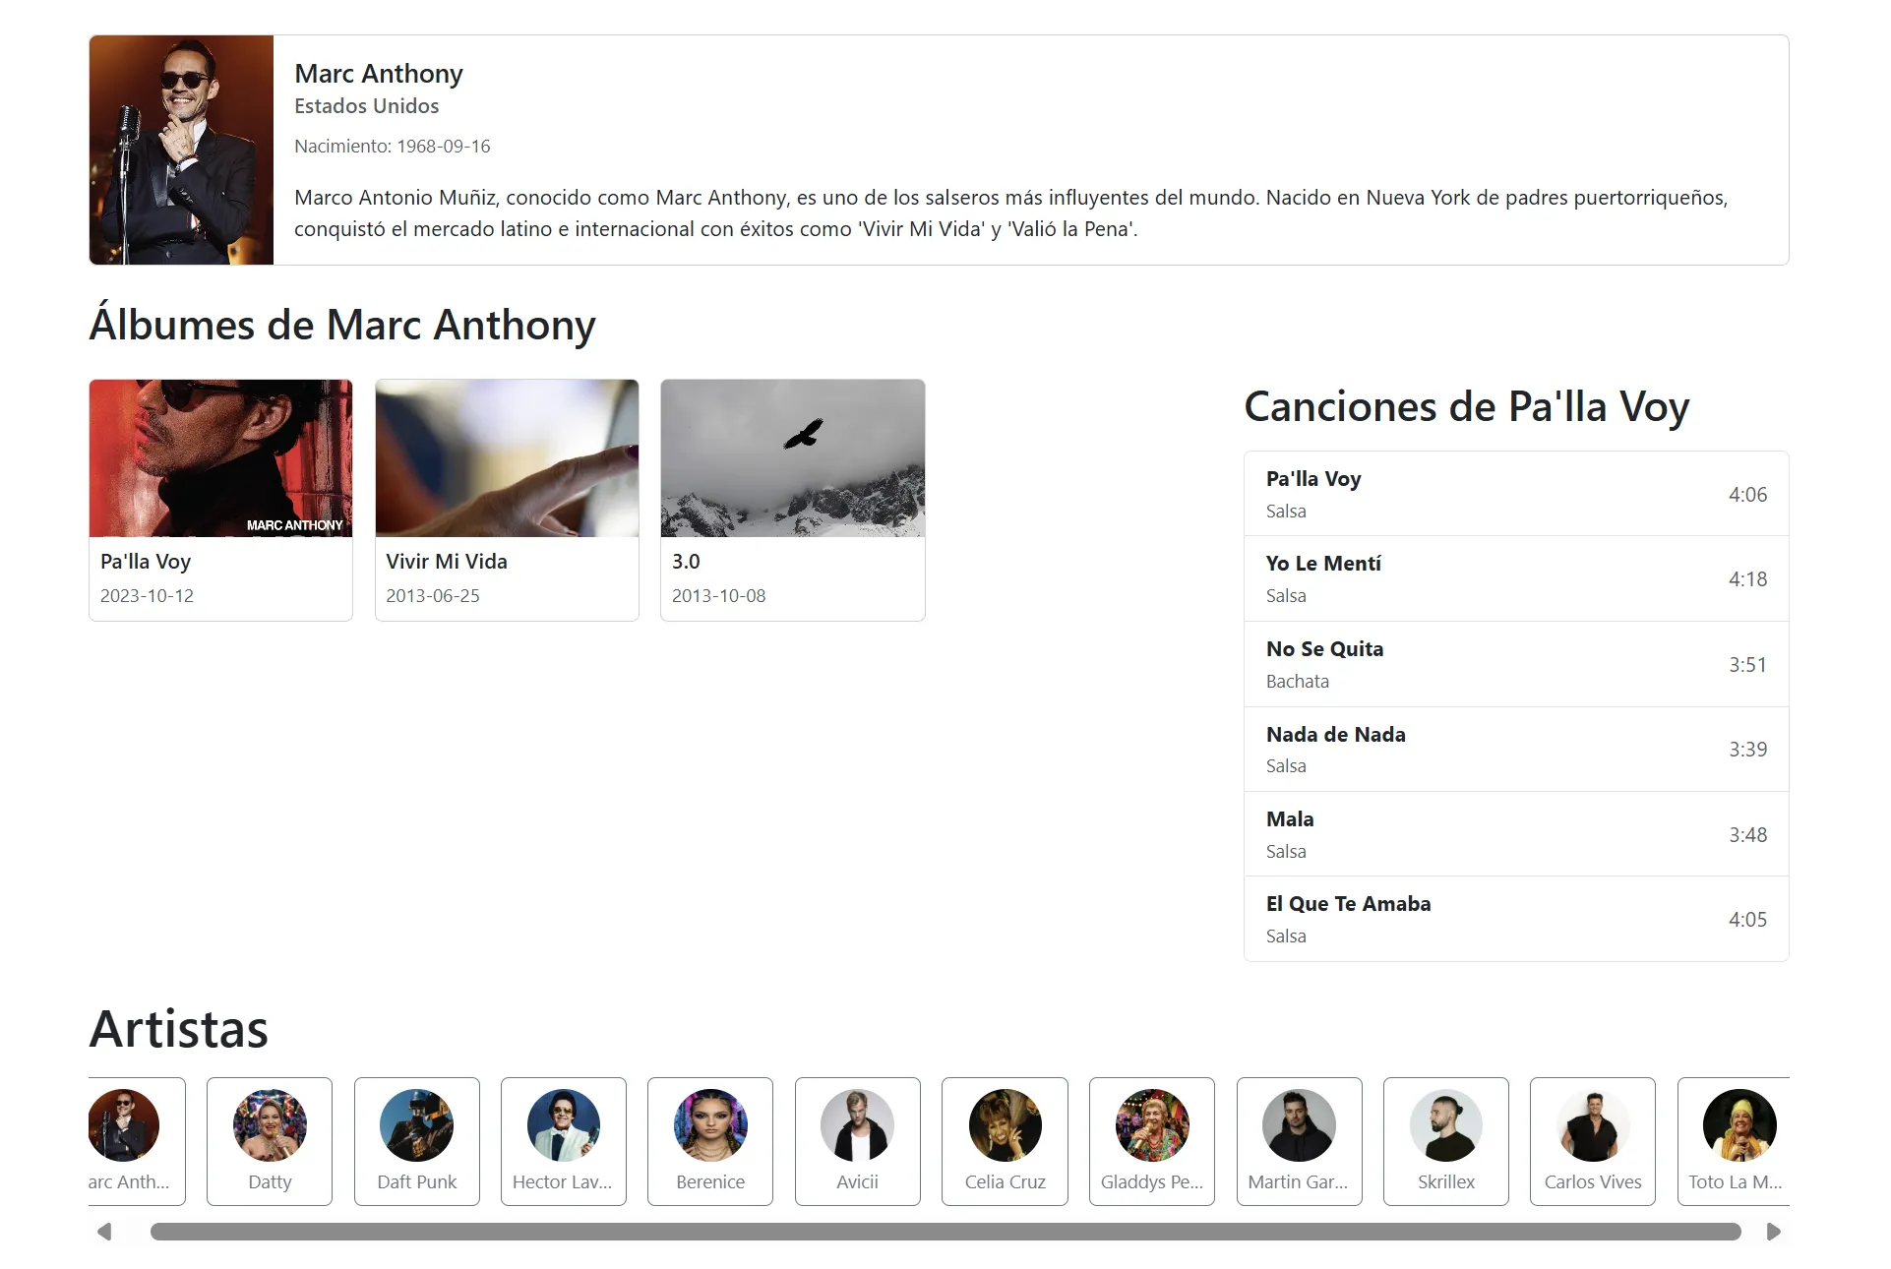This screenshot has height=1269, width=1891.
Task: Open the Berenice artist card
Action: [710, 1141]
